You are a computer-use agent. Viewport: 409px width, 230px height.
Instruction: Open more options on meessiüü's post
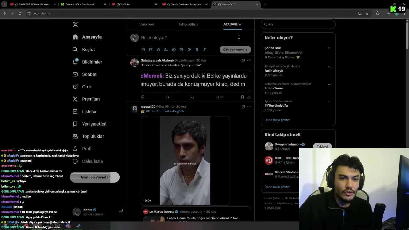pos(249,107)
